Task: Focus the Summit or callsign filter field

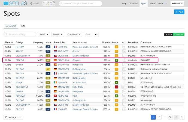Action: click(20, 35)
